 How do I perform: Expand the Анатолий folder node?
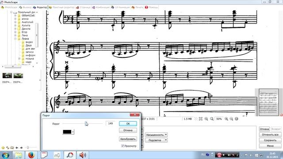point(15,22)
